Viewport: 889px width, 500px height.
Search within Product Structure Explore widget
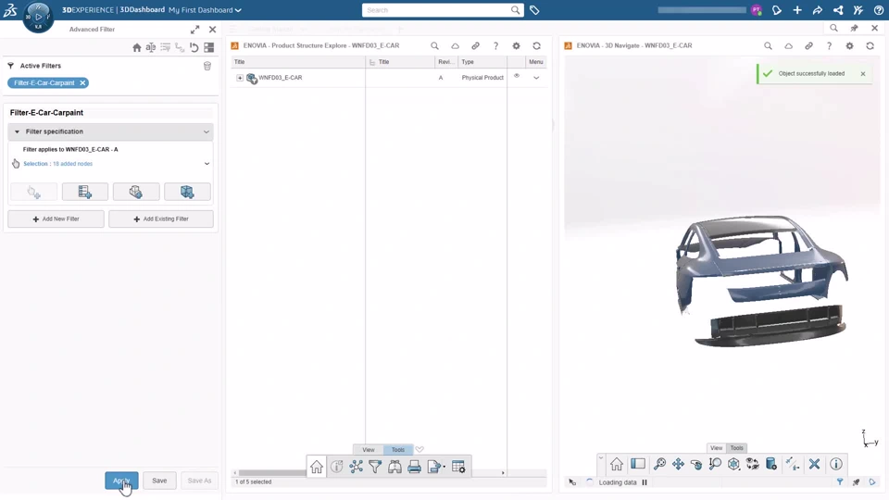(435, 46)
